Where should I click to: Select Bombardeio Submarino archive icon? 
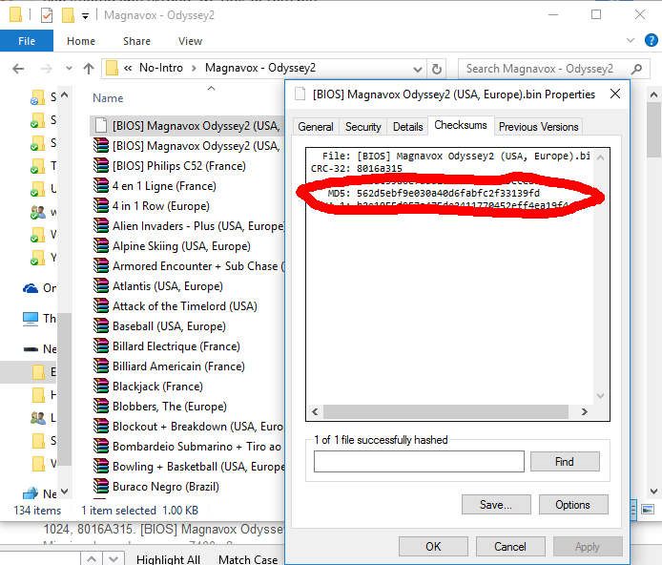101,447
